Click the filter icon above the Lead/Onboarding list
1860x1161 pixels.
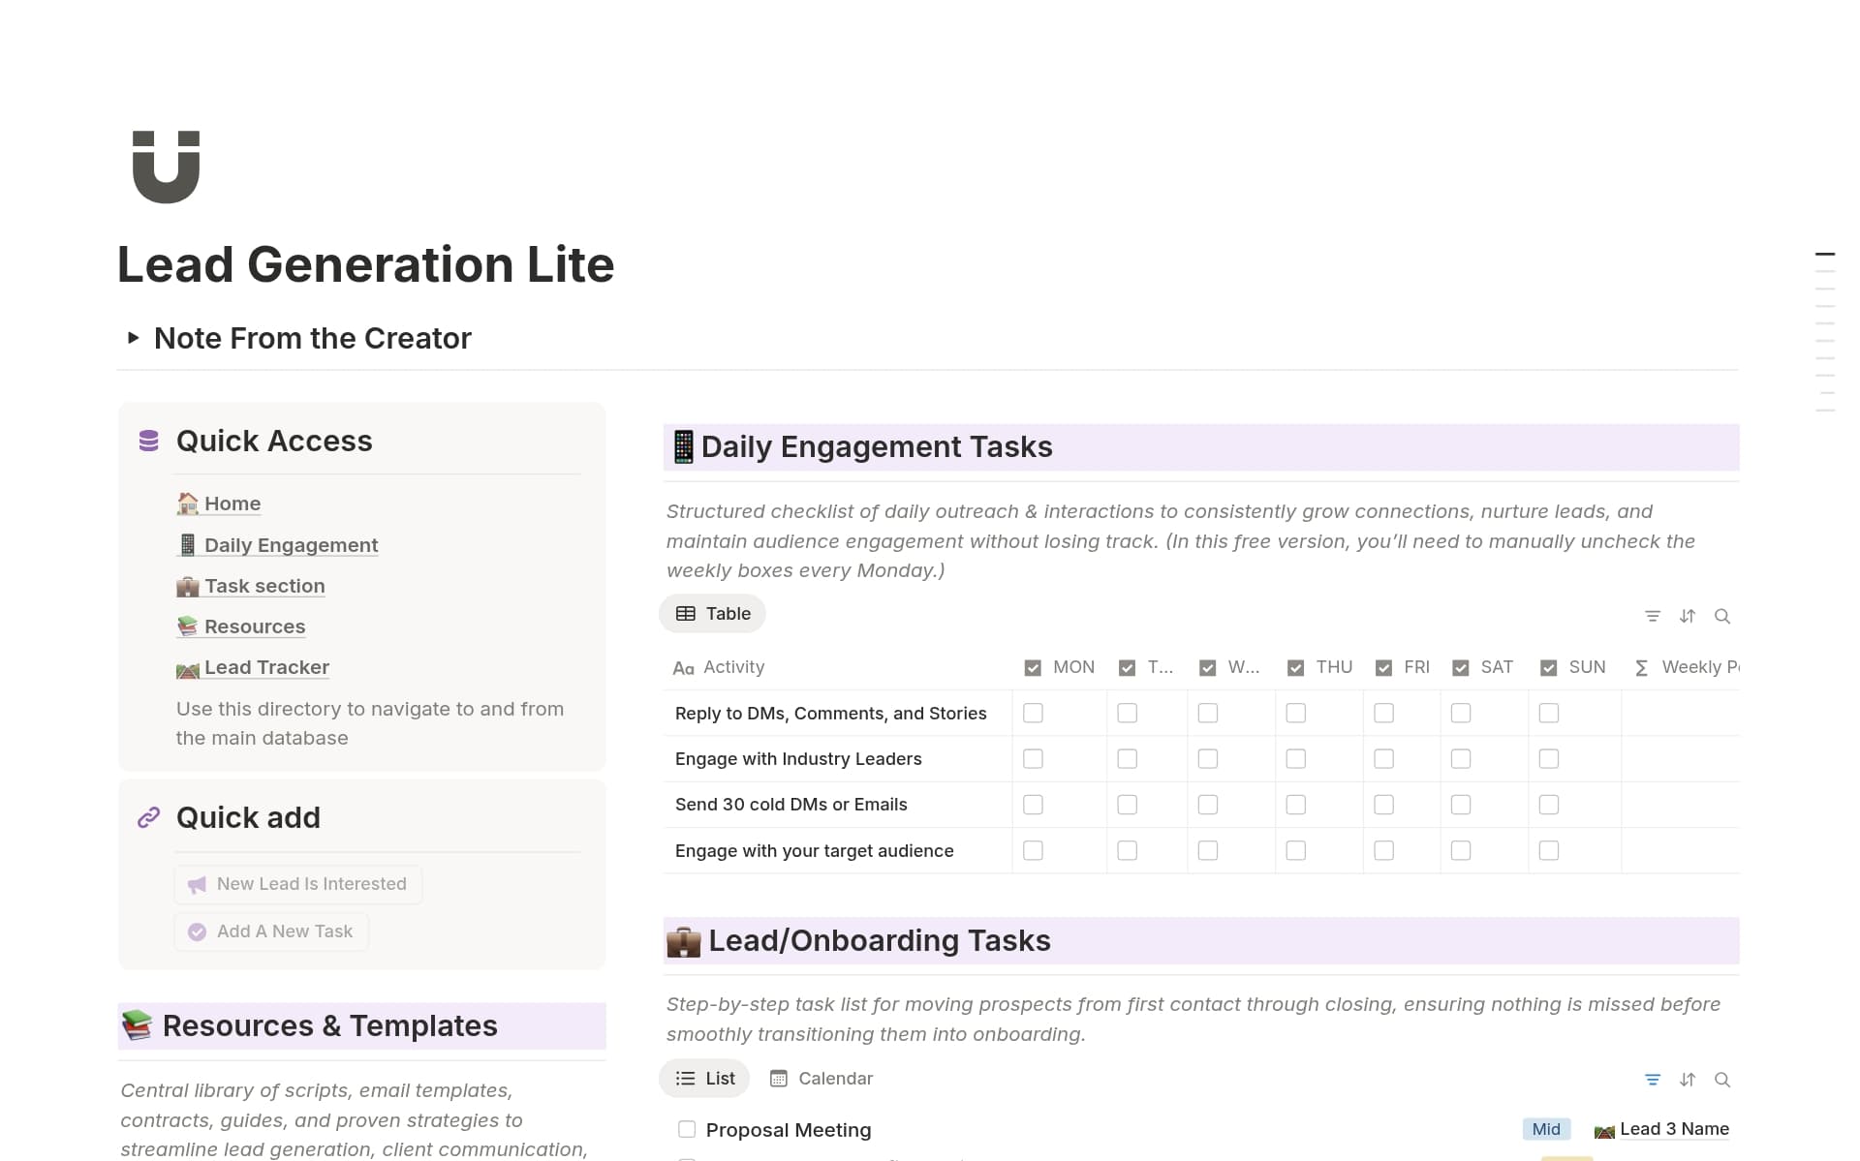[x=1653, y=1079]
